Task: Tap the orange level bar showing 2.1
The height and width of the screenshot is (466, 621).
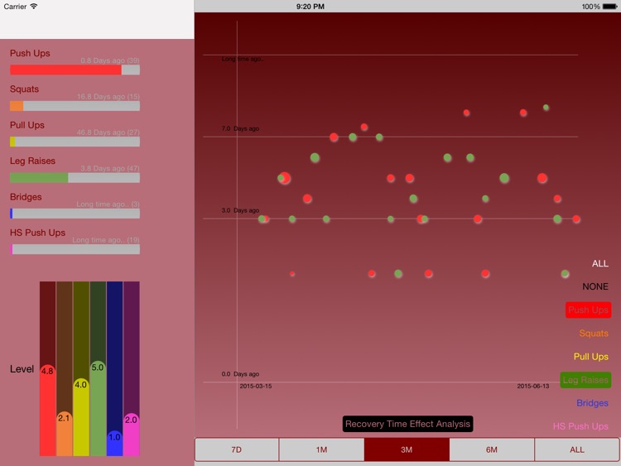Action: [x=64, y=434]
